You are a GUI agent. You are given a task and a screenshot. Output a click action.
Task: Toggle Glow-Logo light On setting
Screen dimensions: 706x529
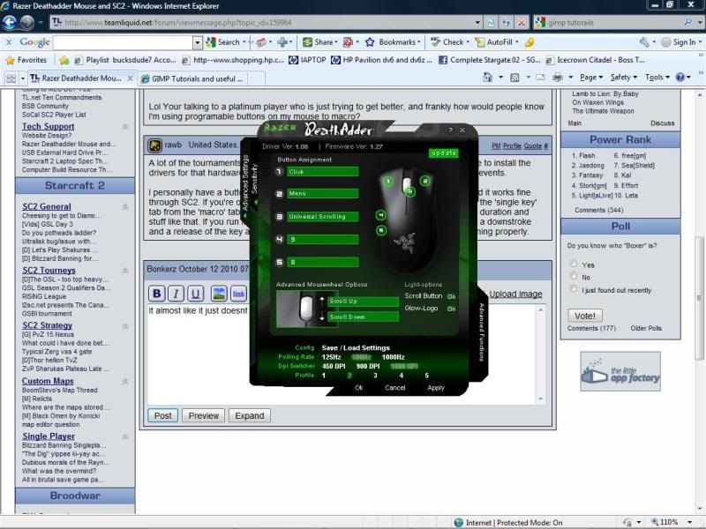[451, 309]
